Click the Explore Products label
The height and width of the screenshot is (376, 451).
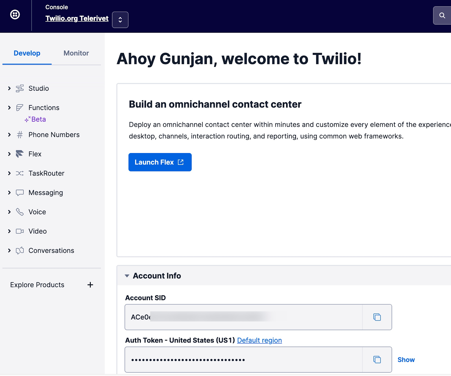tap(37, 285)
